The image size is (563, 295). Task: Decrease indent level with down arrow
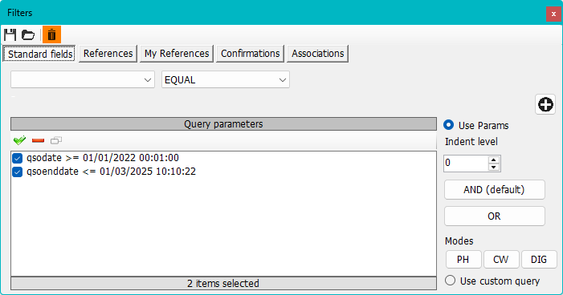[x=494, y=168]
